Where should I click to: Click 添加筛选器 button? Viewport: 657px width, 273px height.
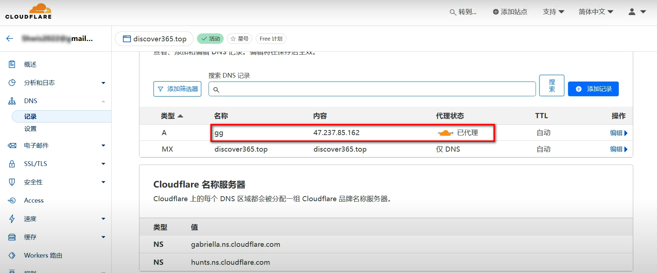pyautogui.click(x=177, y=89)
